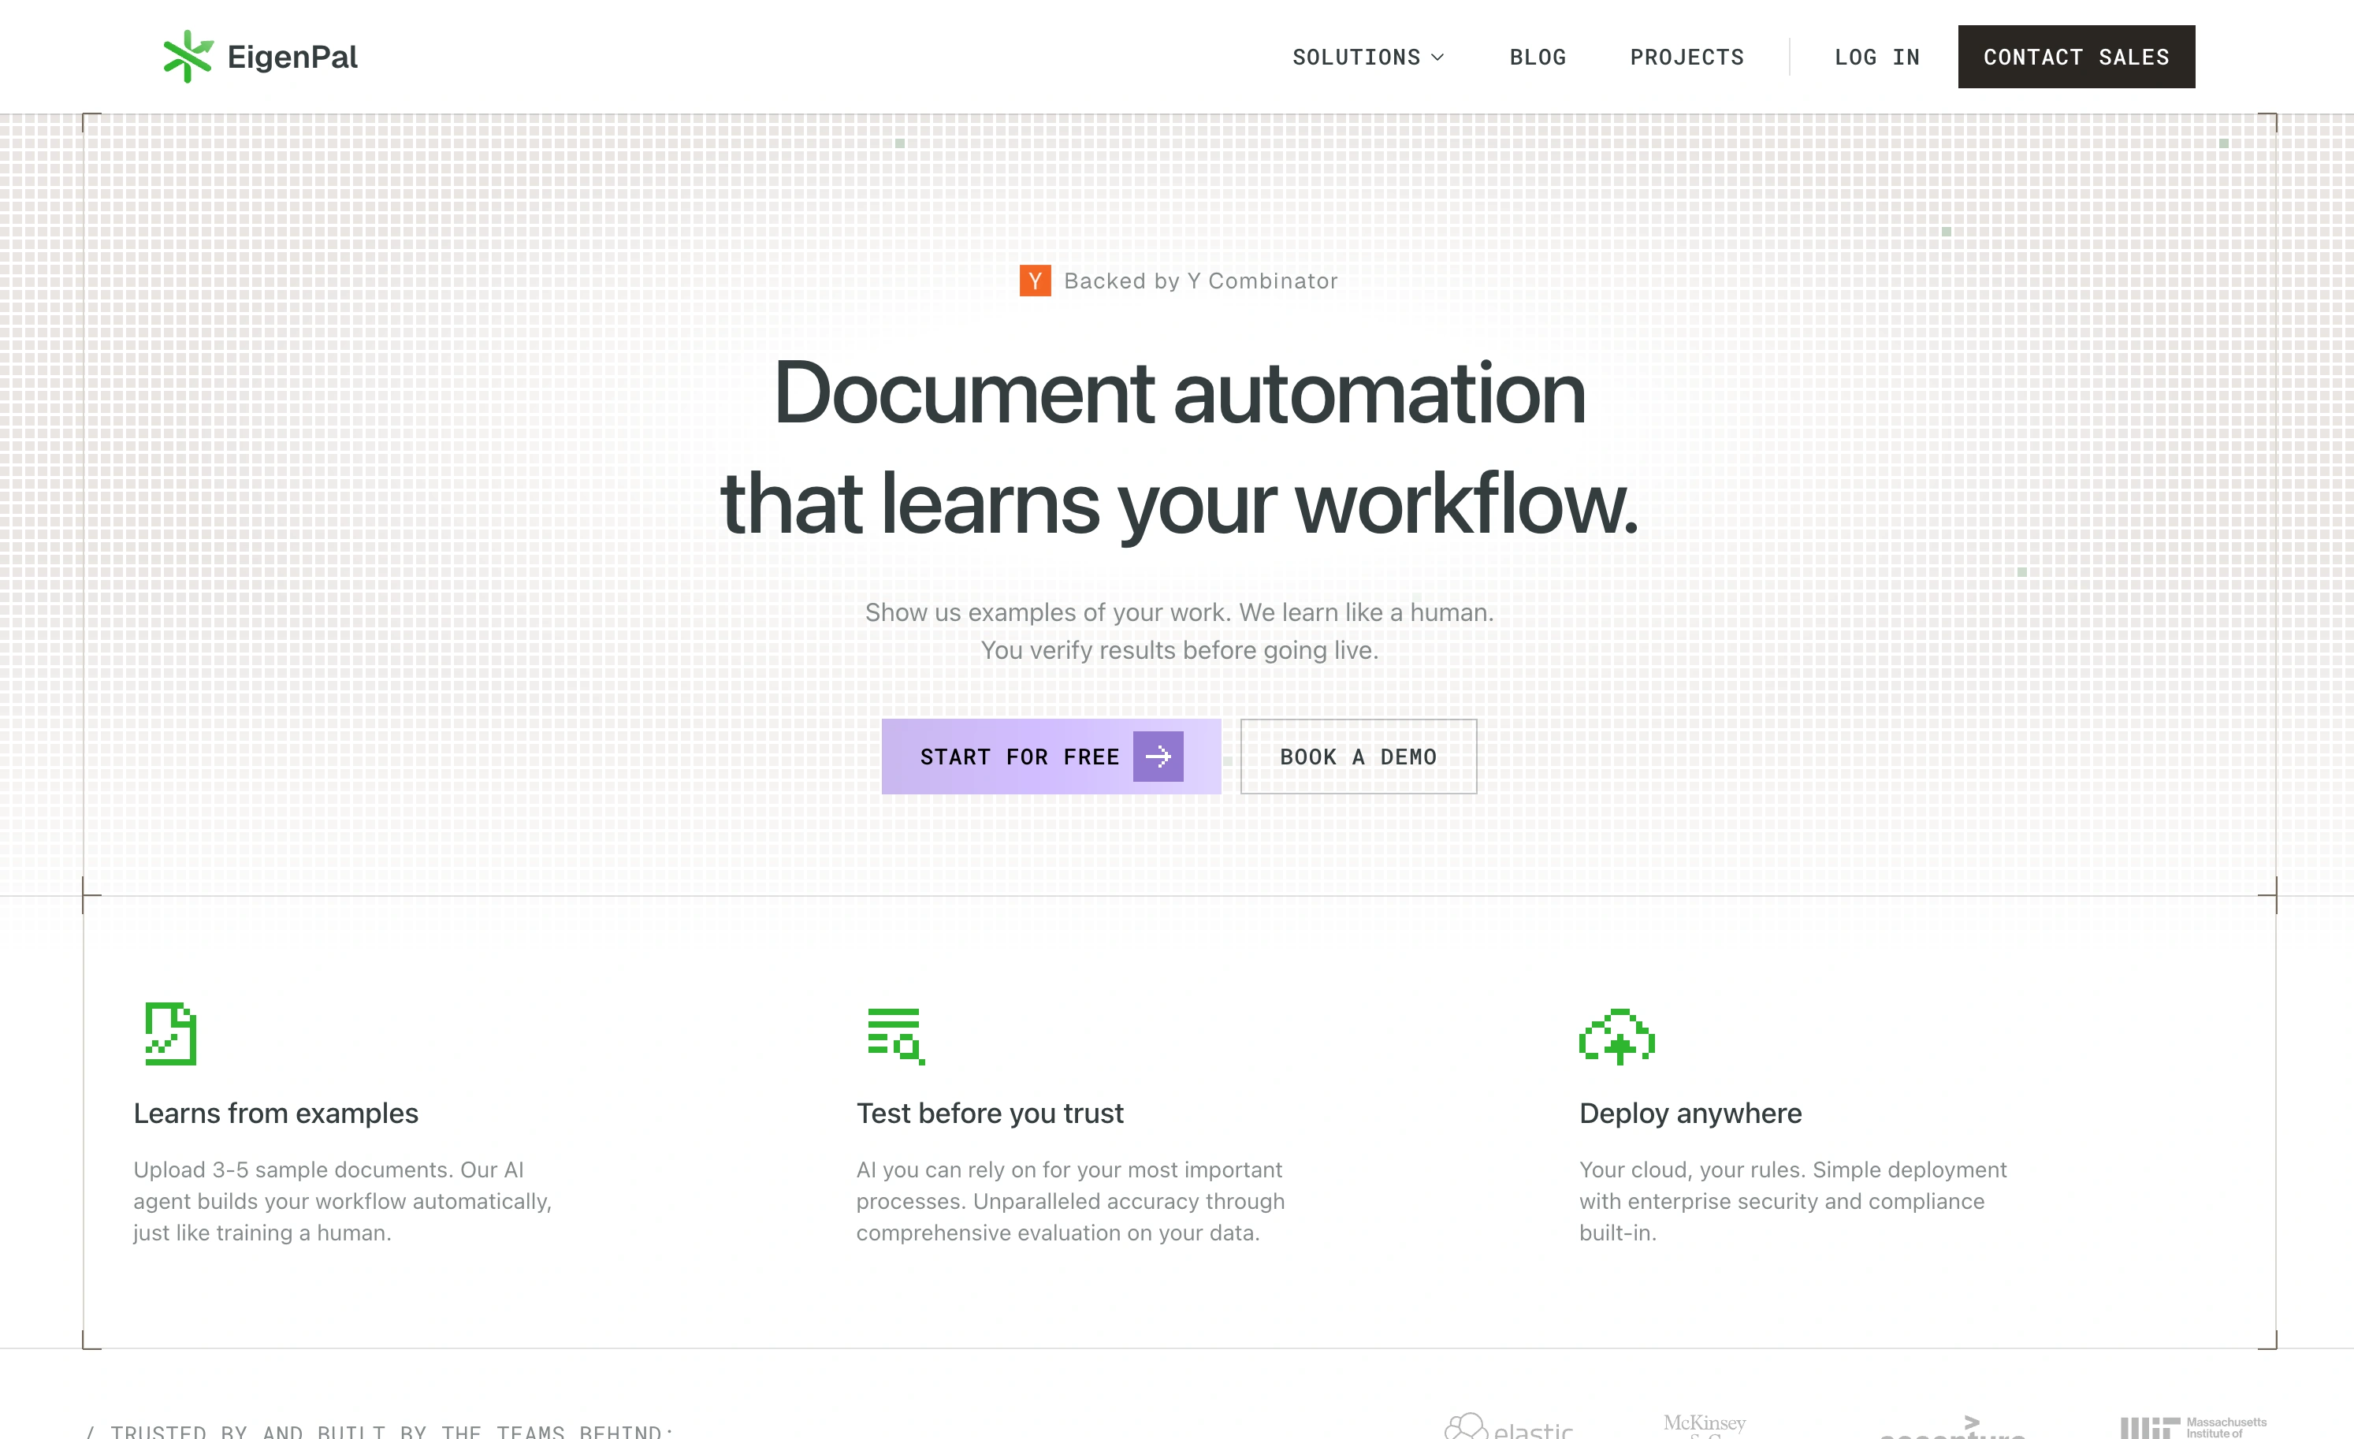2354x1439 pixels.
Task: Click the McKinsey logo
Action: pyautogui.click(x=1705, y=1426)
